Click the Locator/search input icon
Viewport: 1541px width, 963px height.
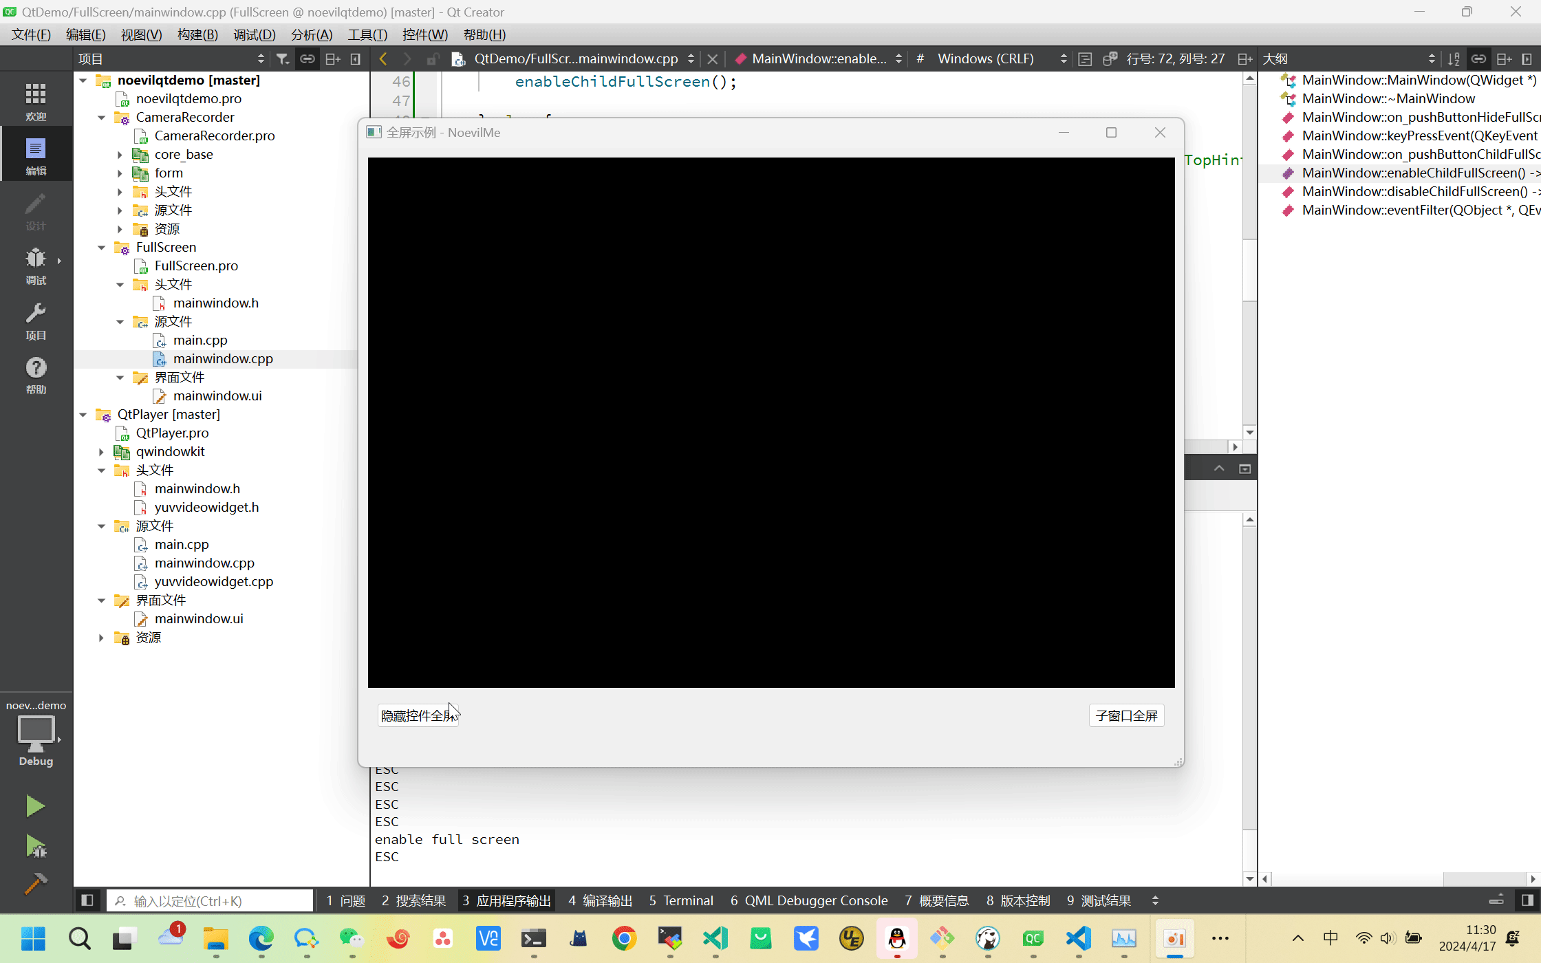click(x=120, y=900)
